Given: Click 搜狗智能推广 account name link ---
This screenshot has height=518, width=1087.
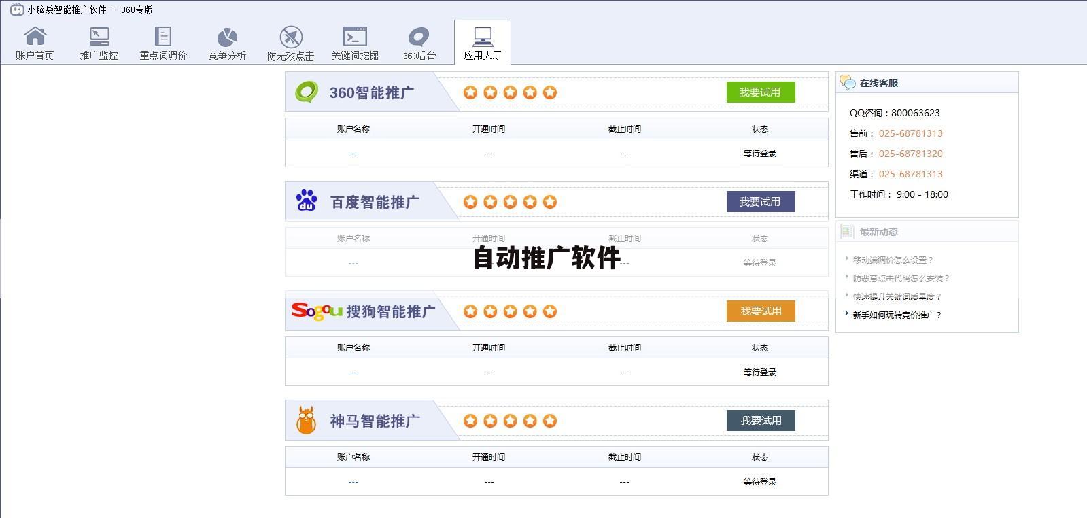Looking at the screenshot, I should coord(353,373).
